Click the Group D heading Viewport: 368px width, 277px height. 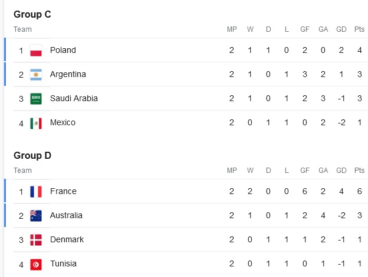click(32, 156)
